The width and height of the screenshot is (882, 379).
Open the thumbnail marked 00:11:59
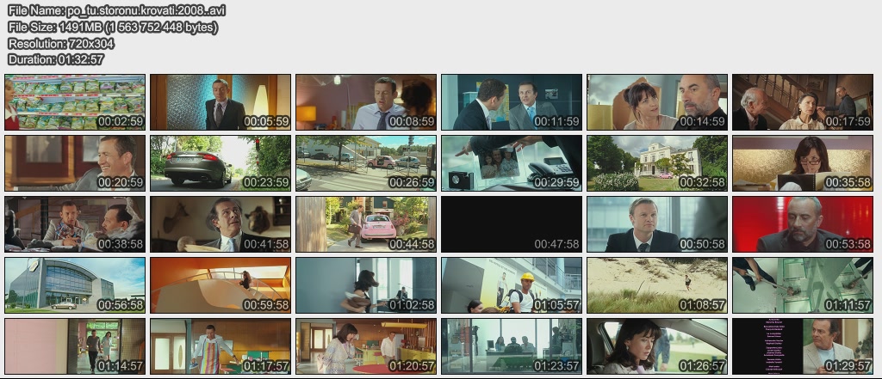coord(512,102)
